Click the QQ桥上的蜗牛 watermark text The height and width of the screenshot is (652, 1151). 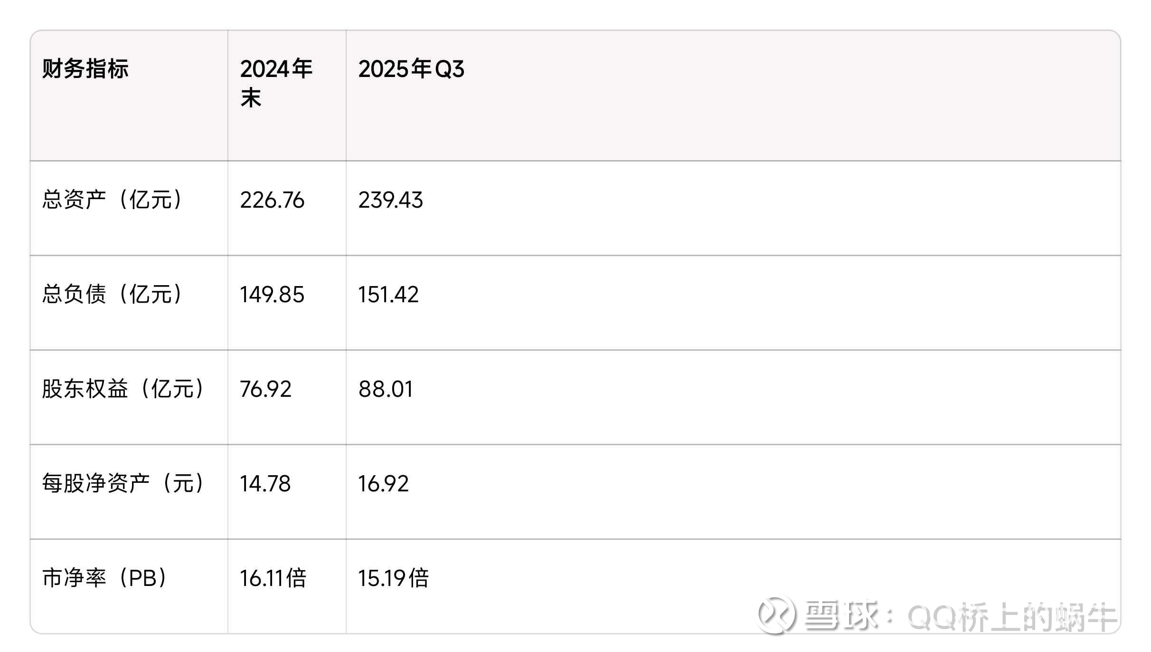coord(1011,617)
